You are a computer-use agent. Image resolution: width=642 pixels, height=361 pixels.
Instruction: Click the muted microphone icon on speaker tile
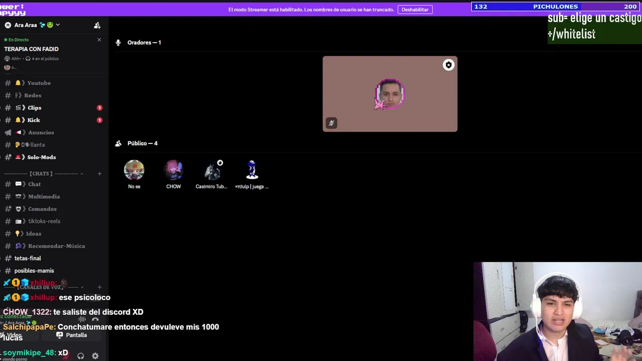(x=331, y=123)
